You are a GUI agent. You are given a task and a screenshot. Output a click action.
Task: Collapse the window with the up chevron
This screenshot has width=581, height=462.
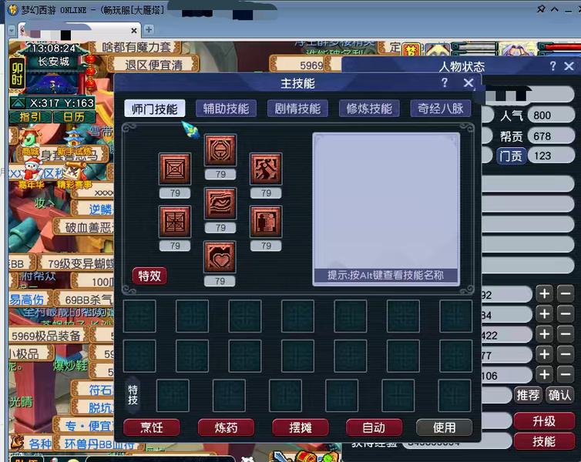[x=555, y=9]
